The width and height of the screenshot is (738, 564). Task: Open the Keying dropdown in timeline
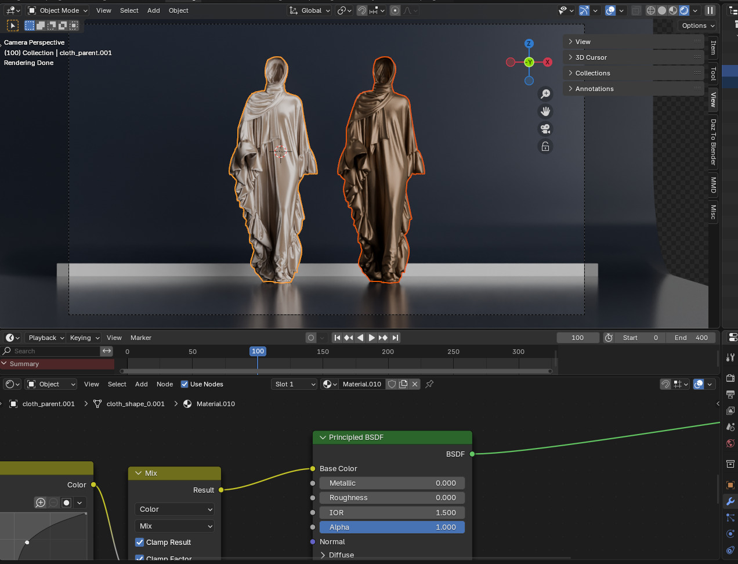(84, 338)
